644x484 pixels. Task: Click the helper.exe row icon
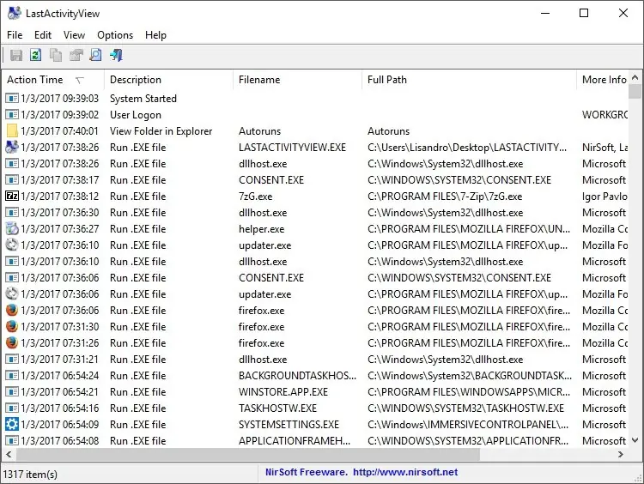point(12,228)
